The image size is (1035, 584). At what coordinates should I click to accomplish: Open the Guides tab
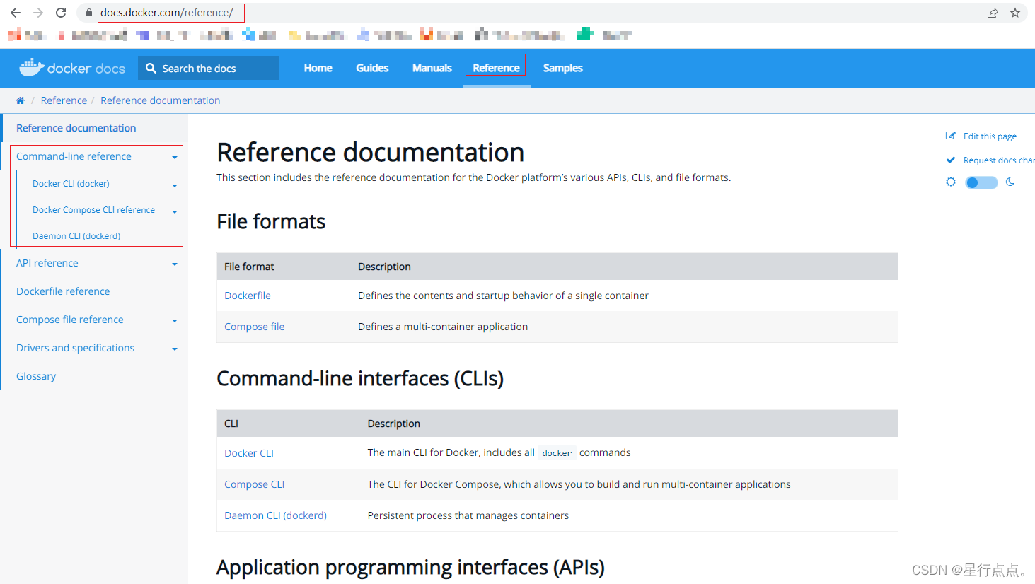(x=372, y=68)
